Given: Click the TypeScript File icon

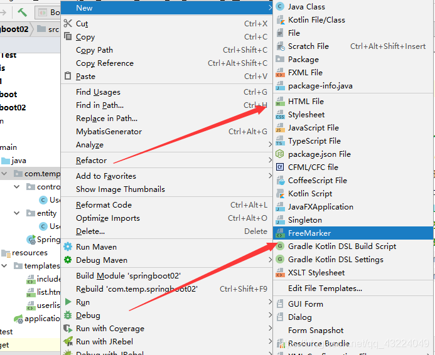Looking at the screenshot, I should [280, 141].
